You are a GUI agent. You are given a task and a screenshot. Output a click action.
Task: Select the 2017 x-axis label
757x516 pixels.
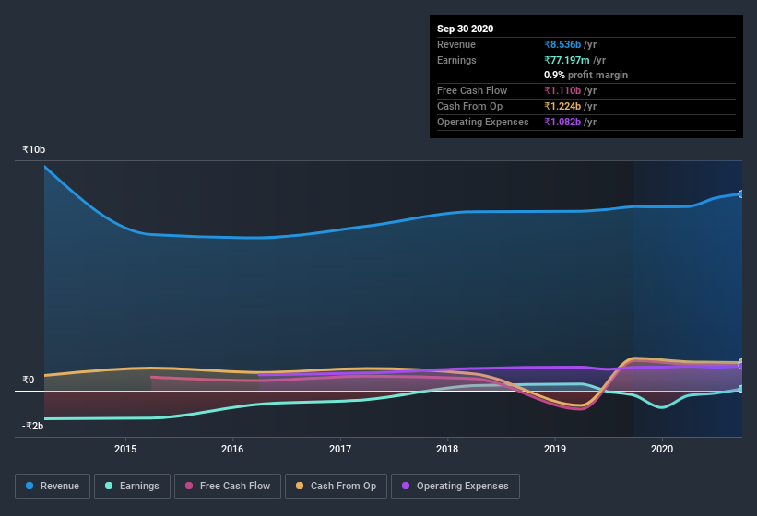point(340,449)
